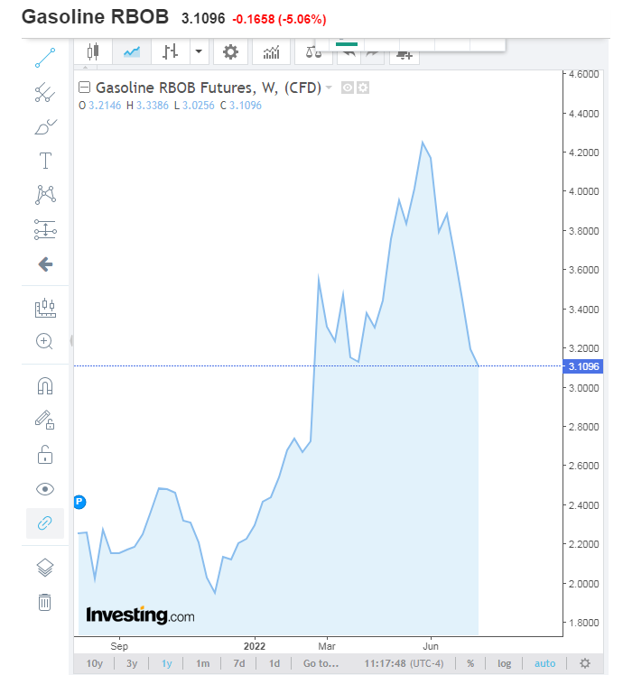The height and width of the screenshot is (675, 623).
Task: Hide all drawings with eye icon
Action: click(x=45, y=489)
